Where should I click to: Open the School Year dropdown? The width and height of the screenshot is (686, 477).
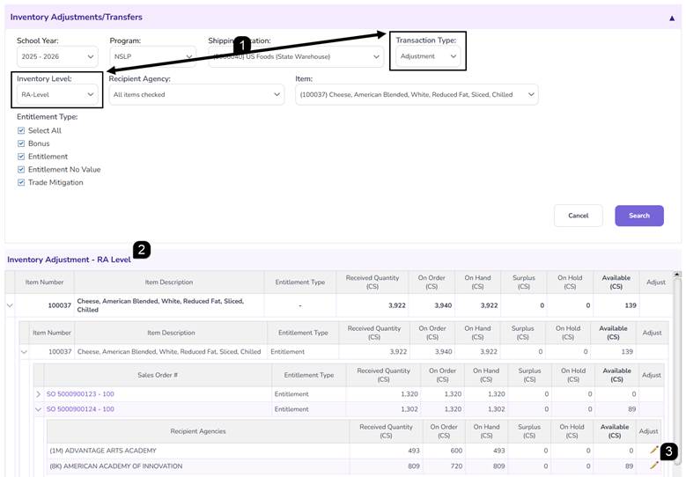click(x=57, y=56)
